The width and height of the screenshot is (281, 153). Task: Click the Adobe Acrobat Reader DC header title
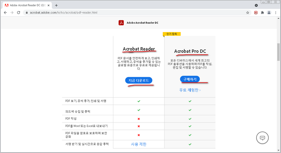[142, 23]
